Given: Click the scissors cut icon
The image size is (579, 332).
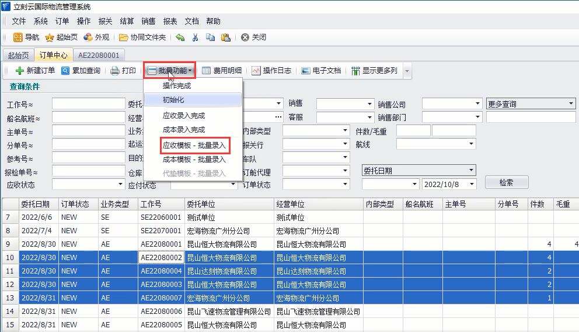Looking at the screenshot, I should tap(196, 37).
